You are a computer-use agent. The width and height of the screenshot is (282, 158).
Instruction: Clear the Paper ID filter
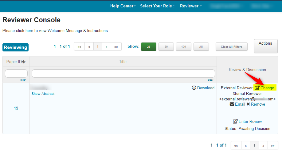tap(23, 80)
